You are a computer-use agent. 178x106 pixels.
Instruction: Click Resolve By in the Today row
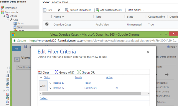pos(59,83)
